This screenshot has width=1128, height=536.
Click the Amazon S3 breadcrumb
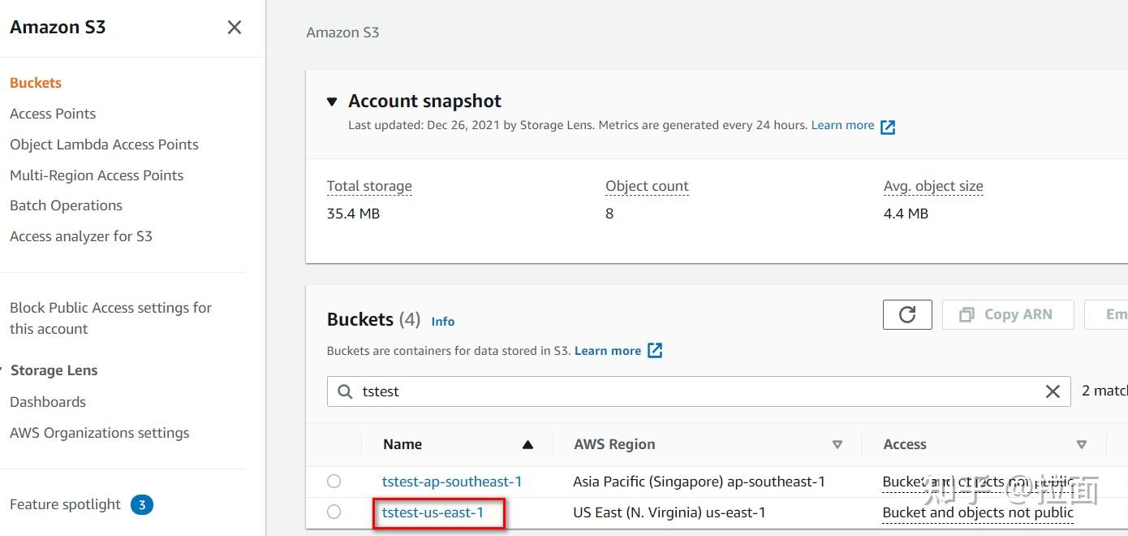point(342,32)
